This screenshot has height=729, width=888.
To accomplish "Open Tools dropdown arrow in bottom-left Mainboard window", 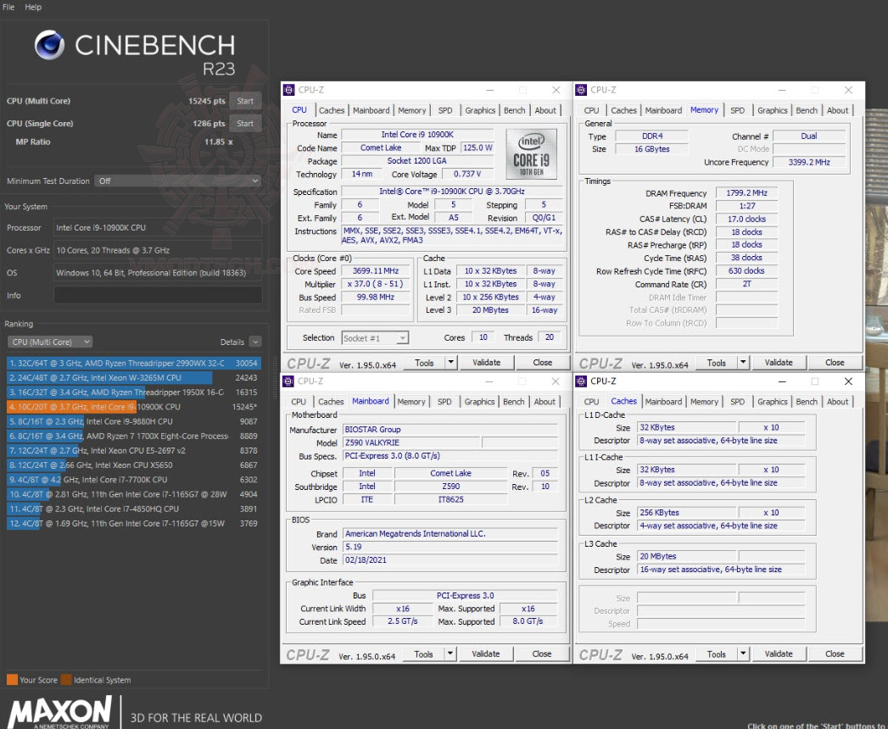I will [451, 654].
